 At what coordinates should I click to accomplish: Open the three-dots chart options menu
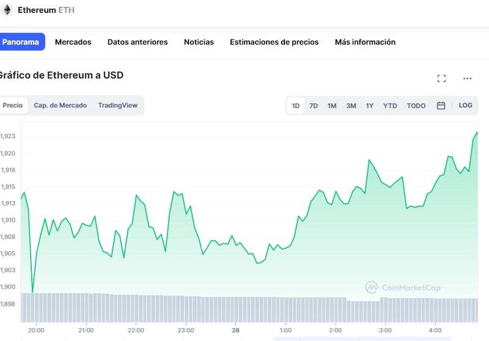pyautogui.click(x=468, y=78)
